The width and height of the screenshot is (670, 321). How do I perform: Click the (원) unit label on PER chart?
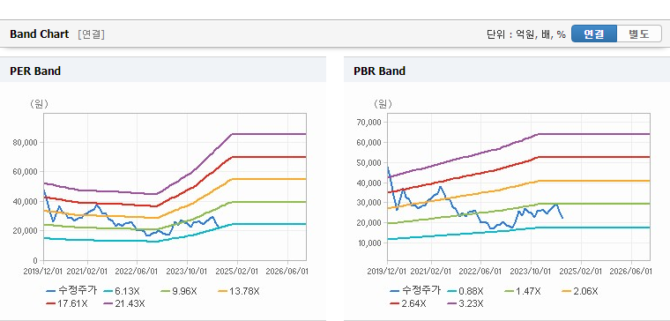(x=39, y=104)
